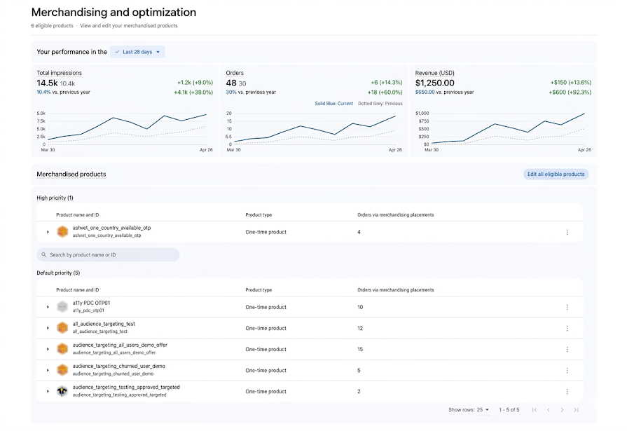
Task: Go to the next page of results
Action: (x=563, y=410)
